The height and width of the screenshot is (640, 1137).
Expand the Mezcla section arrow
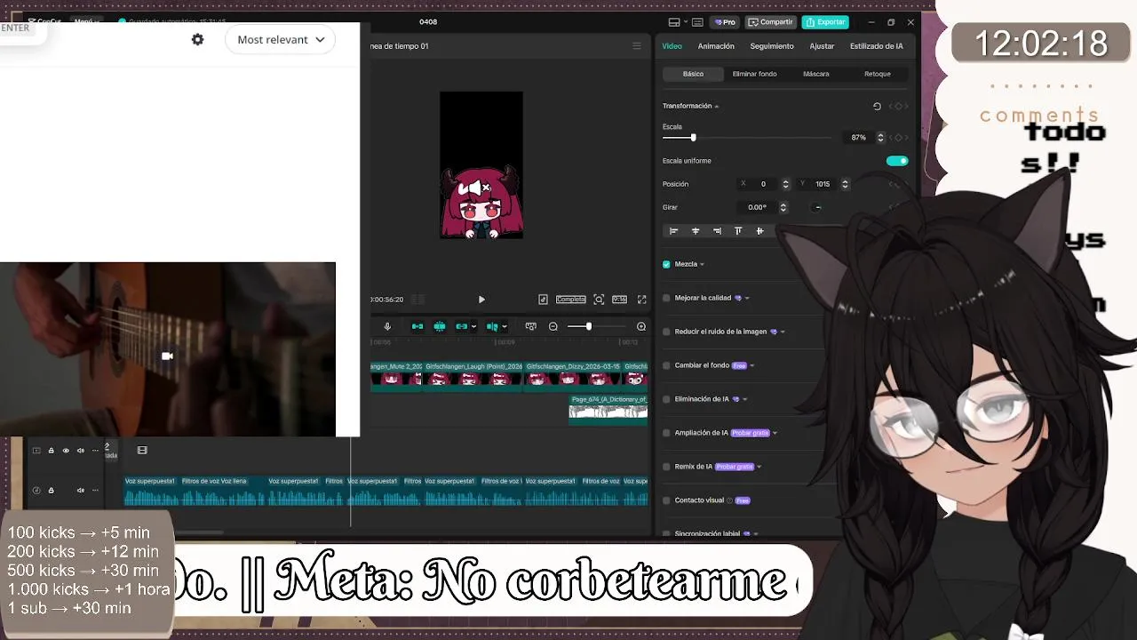[703, 265]
